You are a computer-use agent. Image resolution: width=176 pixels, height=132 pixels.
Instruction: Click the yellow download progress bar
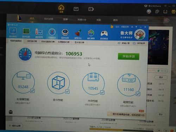121,130
